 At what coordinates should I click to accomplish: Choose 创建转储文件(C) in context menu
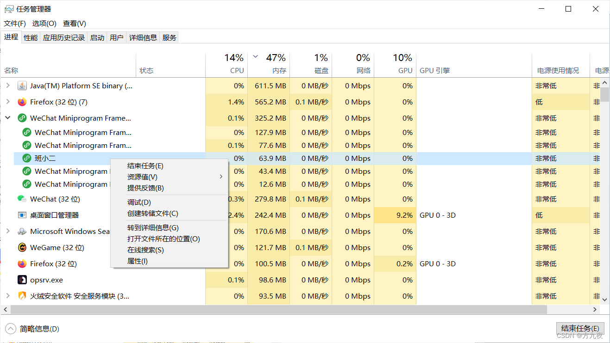(x=169, y=214)
